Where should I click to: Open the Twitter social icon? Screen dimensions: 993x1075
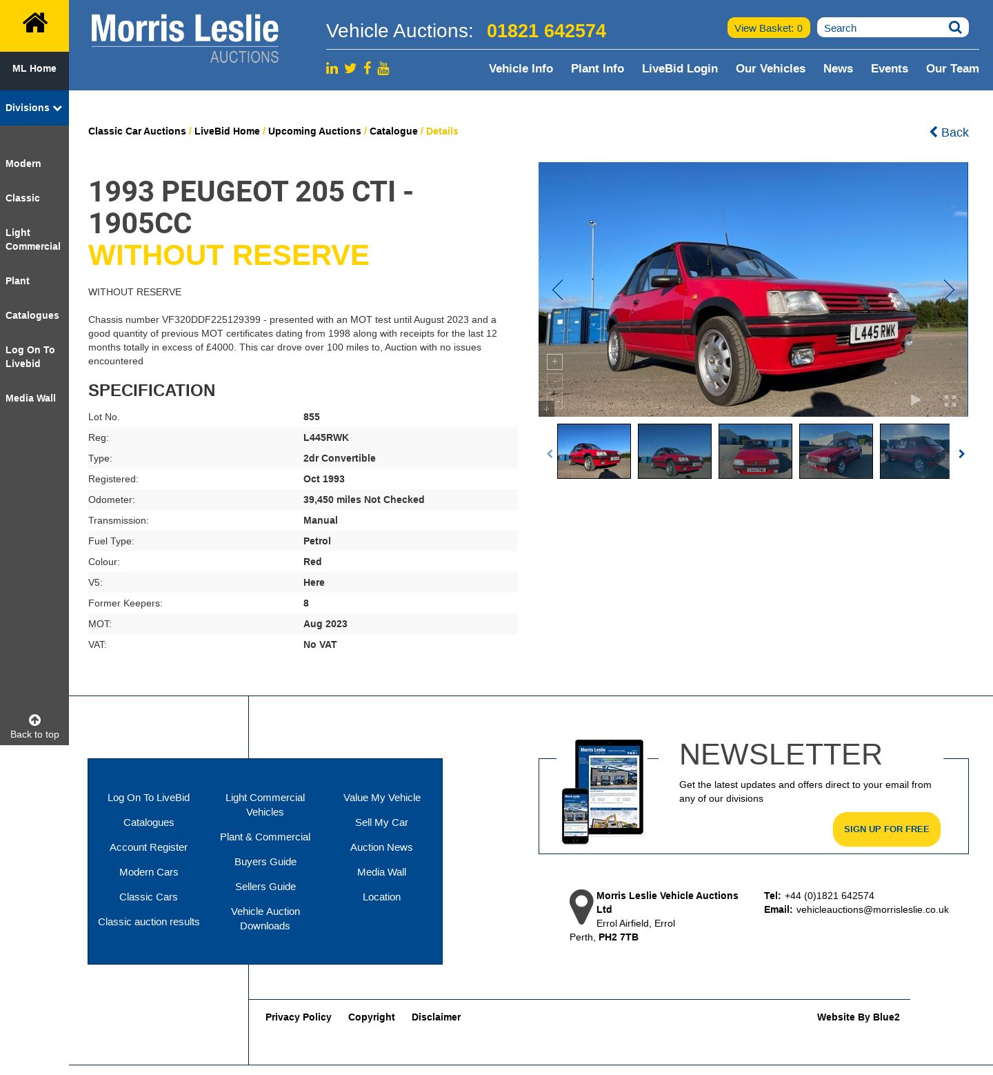pos(350,68)
